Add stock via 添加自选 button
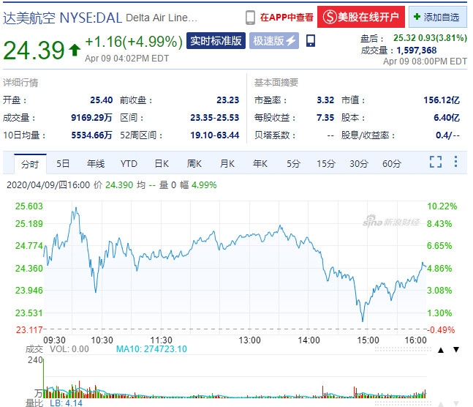 pos(437,16)
